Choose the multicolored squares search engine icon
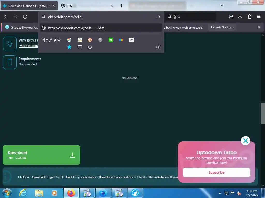The height and width of the screenshot is (198, 265). pos(121,40)
